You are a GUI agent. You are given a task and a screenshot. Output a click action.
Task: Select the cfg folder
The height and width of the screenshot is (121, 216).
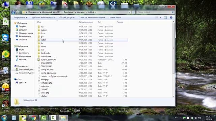click(x=42, y=27)
